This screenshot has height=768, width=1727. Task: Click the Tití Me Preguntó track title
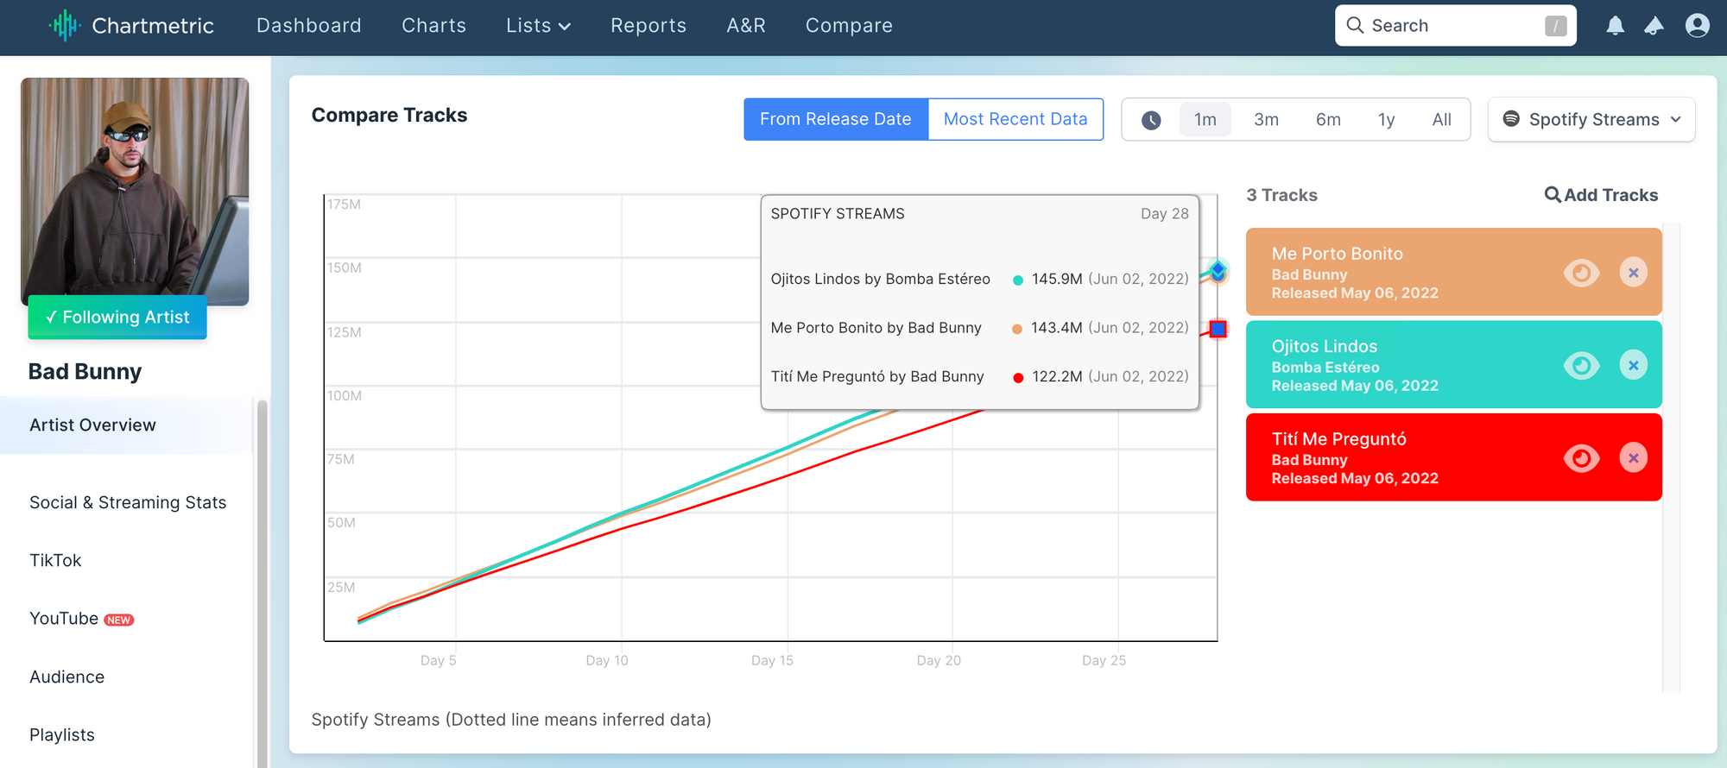click(1338, 438)
